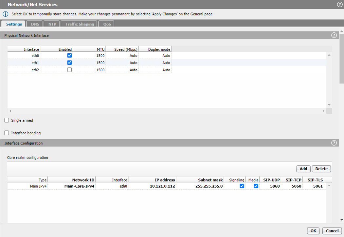This screenshot has width=344, height=237.
Task: Confirm changes with the OK button
Action: click(x=313, y=231)
